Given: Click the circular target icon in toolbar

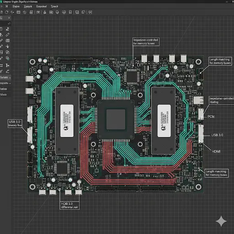Looking at the screenshot, I should coord(57,12).
